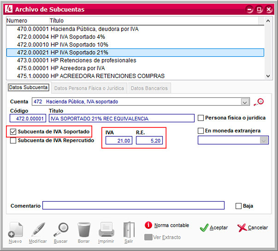Select row 475.1.00000 HP ACREEDORA RETENCIONES COMPRAS

(135, 76)
